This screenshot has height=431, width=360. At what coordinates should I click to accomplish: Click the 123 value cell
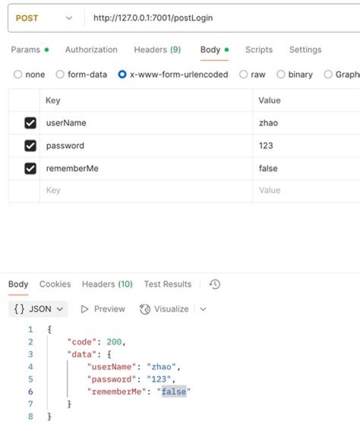click(x=306, y=146)
